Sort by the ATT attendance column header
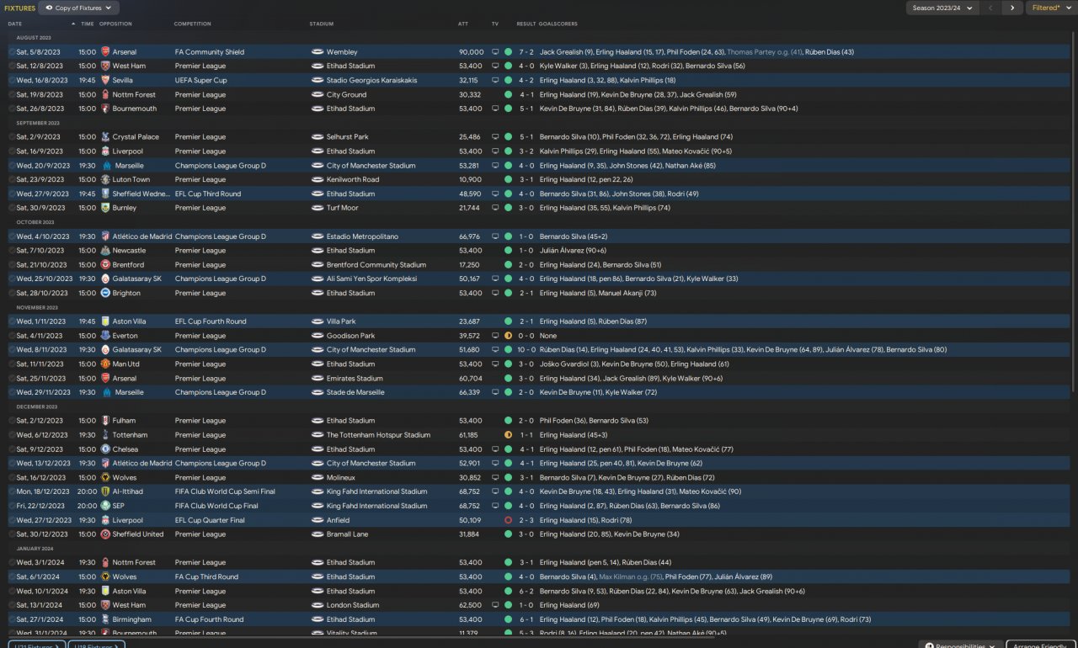The image size is (1078, 648). coord(463,24)
